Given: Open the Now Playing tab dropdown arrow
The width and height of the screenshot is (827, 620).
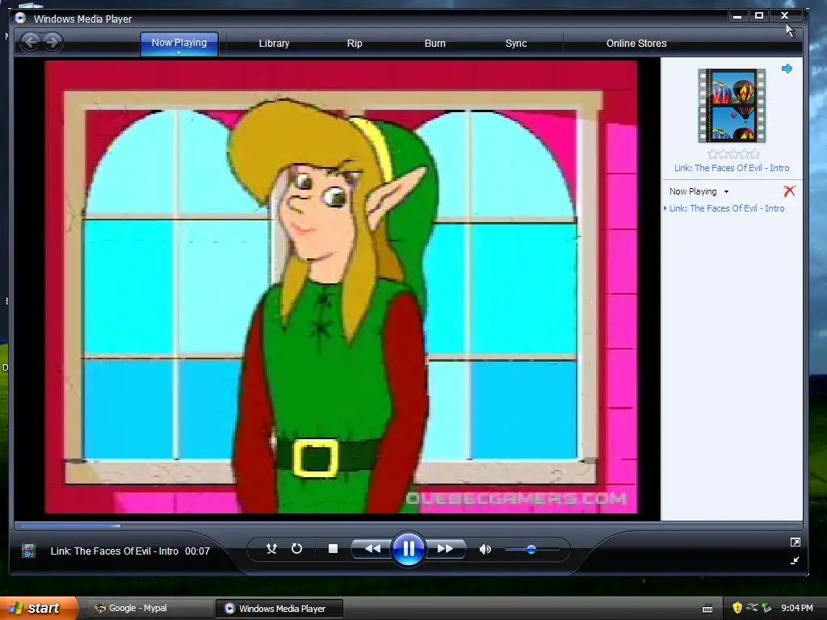Looking at the screenshot, I should click(178, 52).
